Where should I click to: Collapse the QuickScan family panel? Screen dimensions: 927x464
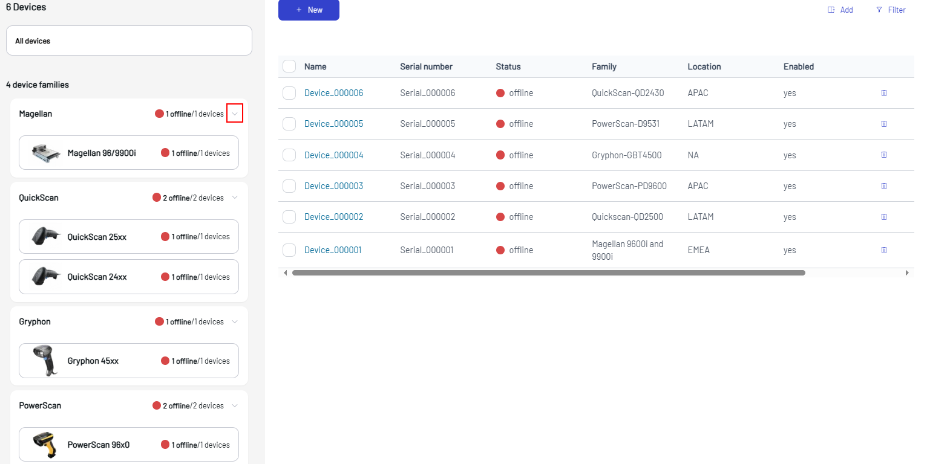[x=235, y=198]
